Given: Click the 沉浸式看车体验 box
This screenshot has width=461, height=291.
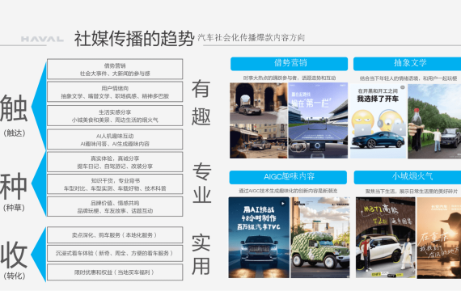Looking at the screenshot, I should [x=115, y=253].
